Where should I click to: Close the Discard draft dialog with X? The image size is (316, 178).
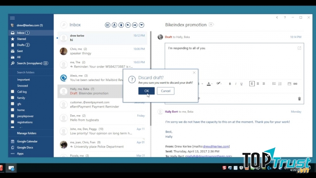coord(194,73)
